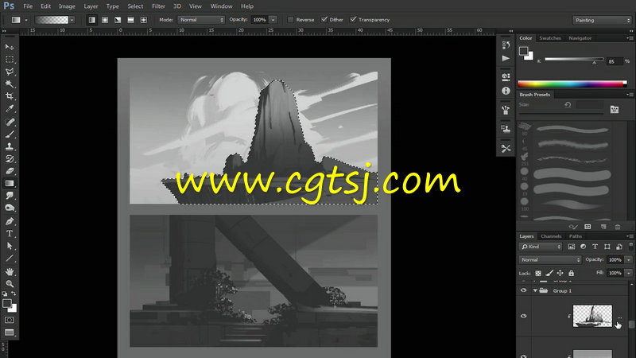Open the Select menu

(x=135, y=6)
